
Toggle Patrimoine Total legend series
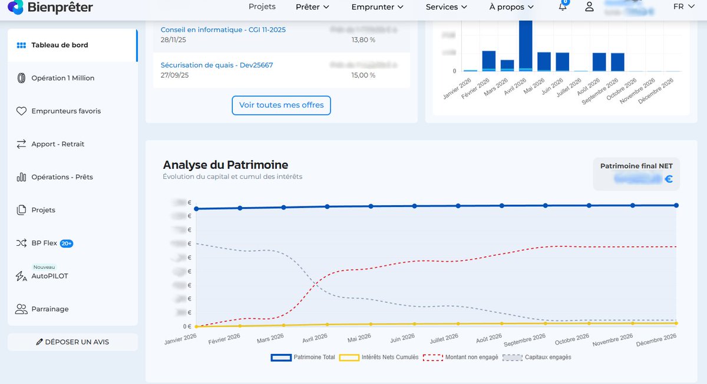tap(303, 357)
